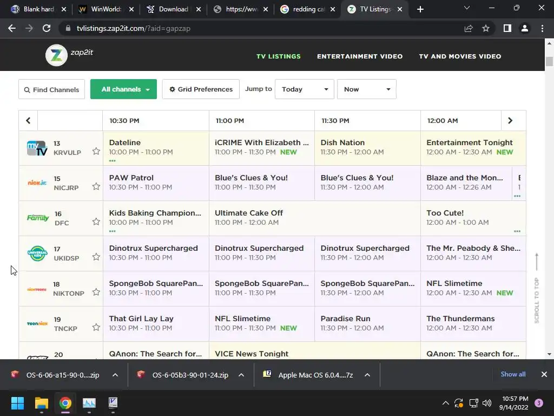Switch to the redding ca Google tab

click(x=307, y=9)
